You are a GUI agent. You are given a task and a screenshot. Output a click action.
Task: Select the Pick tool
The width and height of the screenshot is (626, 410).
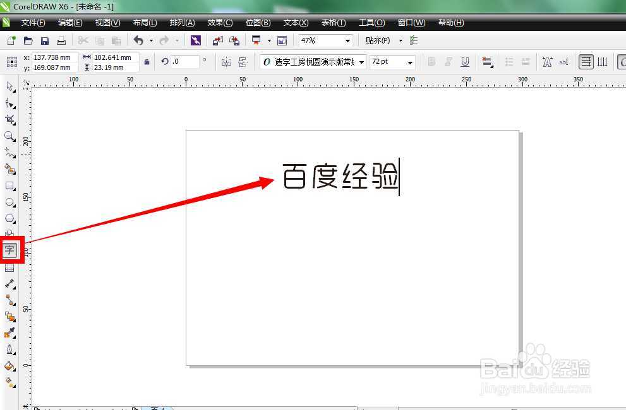pos(10,87)
